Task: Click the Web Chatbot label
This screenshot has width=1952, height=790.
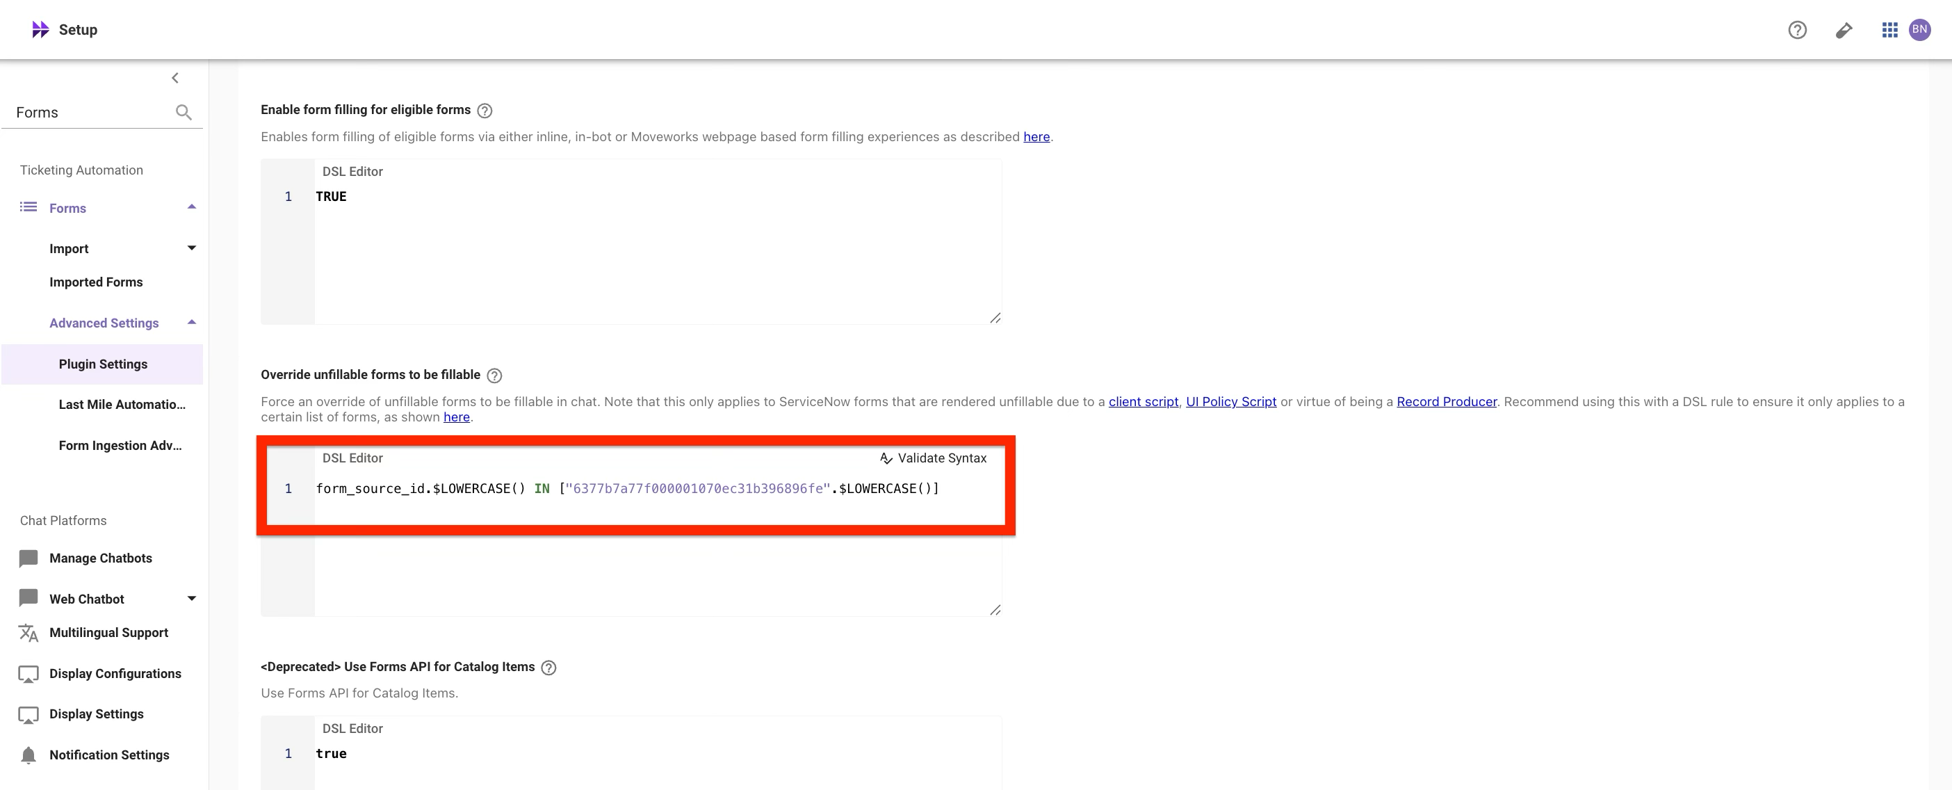Action: tap(86, 599)
